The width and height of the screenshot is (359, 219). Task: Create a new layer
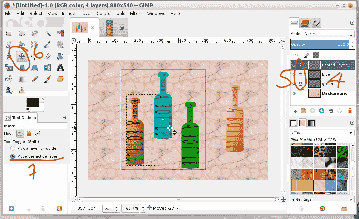click(x=295, y=111)
